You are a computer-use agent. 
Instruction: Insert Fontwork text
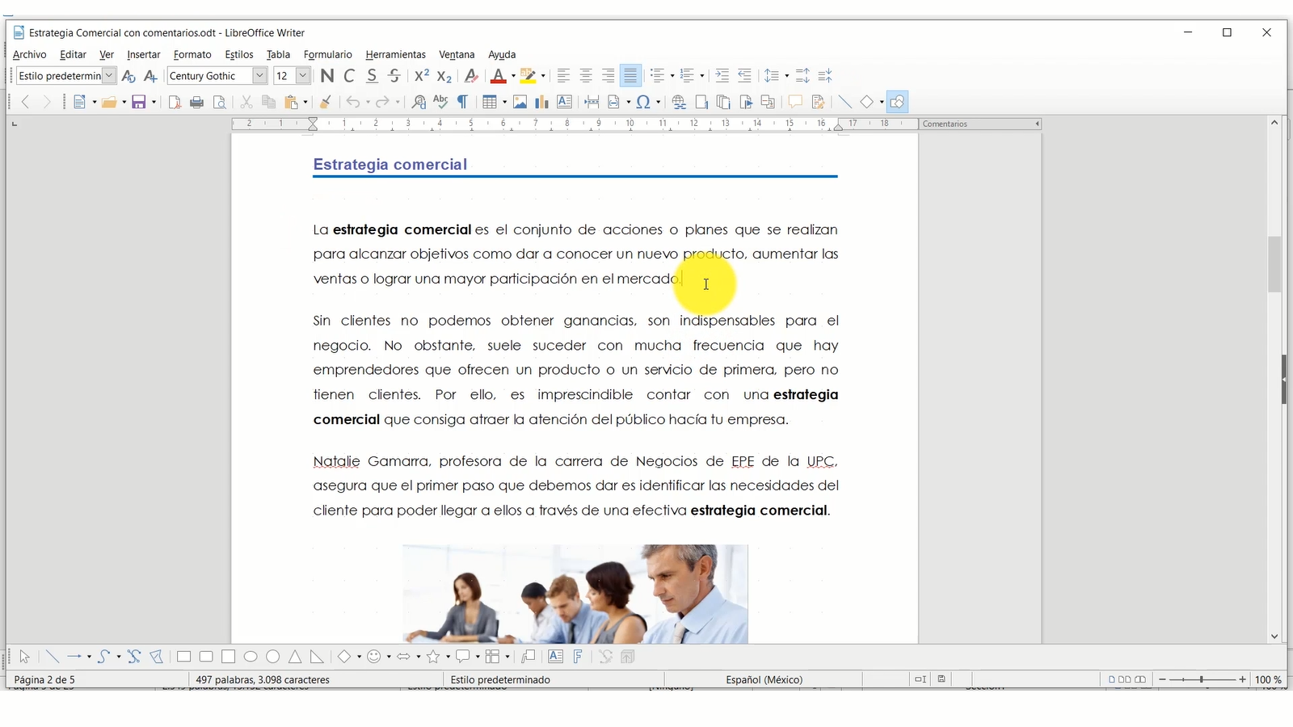tap(578, 657)
